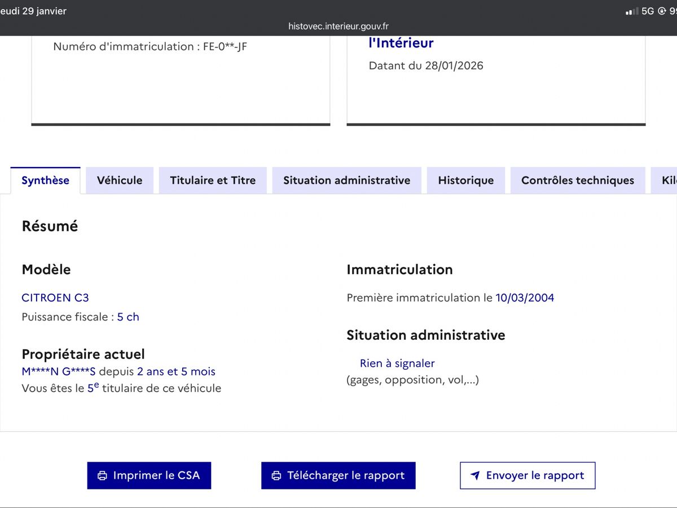The width and height of the screenshot is (677, 508).
Task: Open the CITROEN C3 link
Action: [55, 297]
